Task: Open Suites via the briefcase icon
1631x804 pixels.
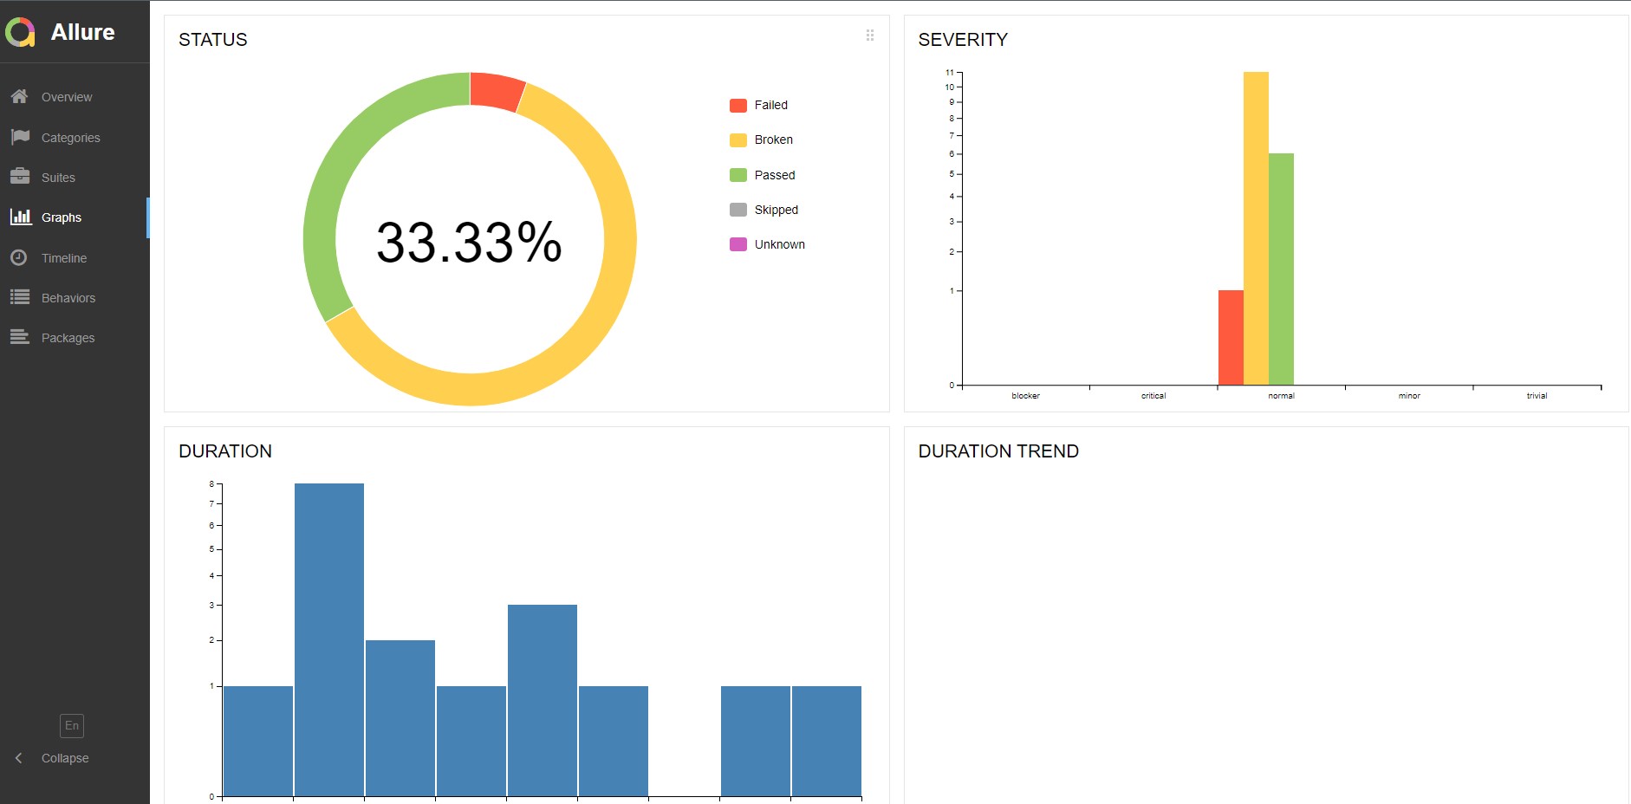Action: 19,177
